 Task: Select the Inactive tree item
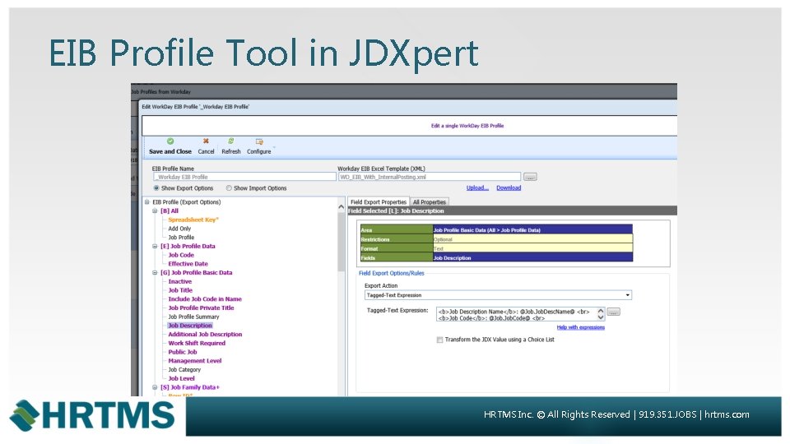click(x=180, y=282)
